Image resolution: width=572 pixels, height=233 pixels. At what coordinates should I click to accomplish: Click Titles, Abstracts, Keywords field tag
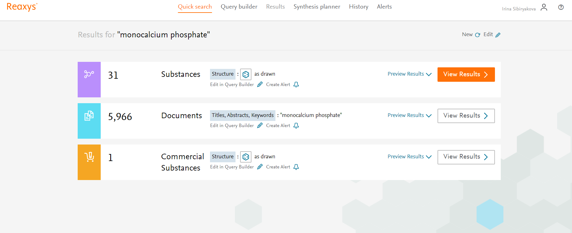[243, 115]
